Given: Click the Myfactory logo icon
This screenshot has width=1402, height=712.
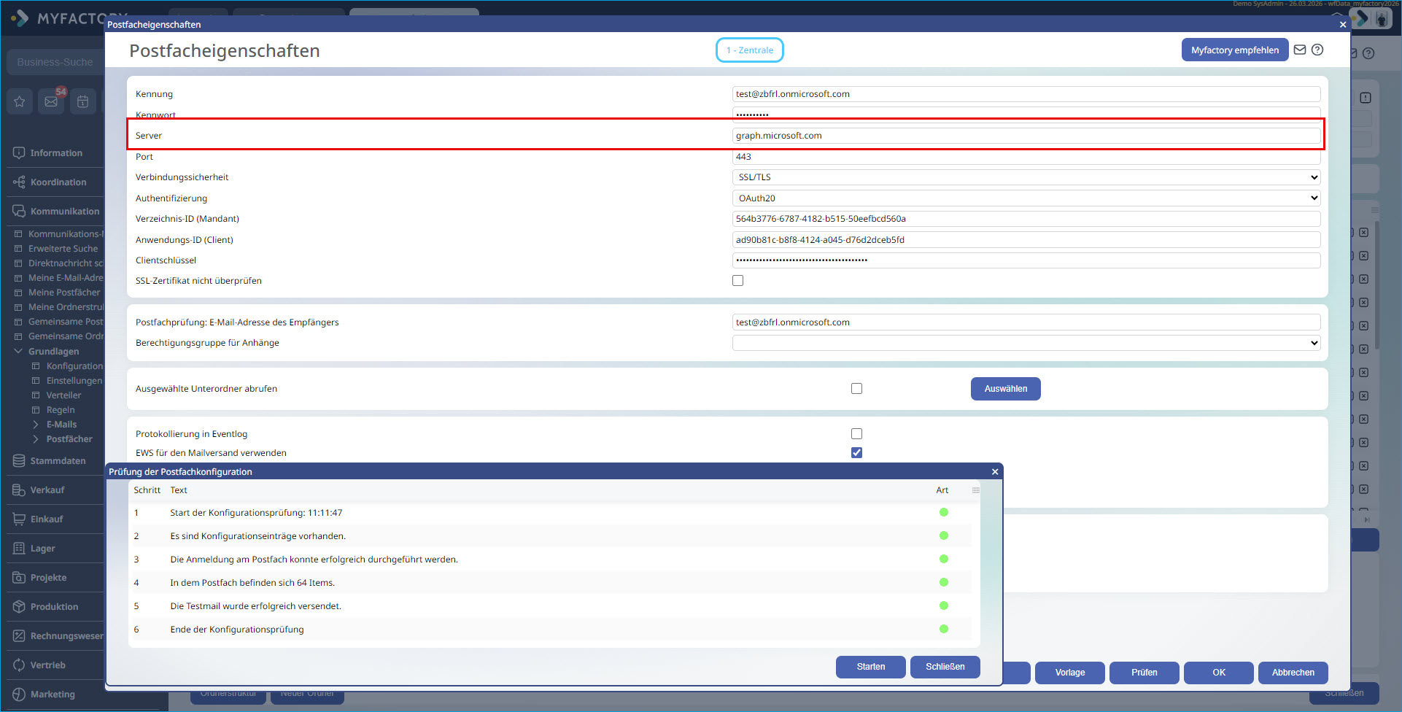Looking at the screenshot, I should click(x=20, y=18).
